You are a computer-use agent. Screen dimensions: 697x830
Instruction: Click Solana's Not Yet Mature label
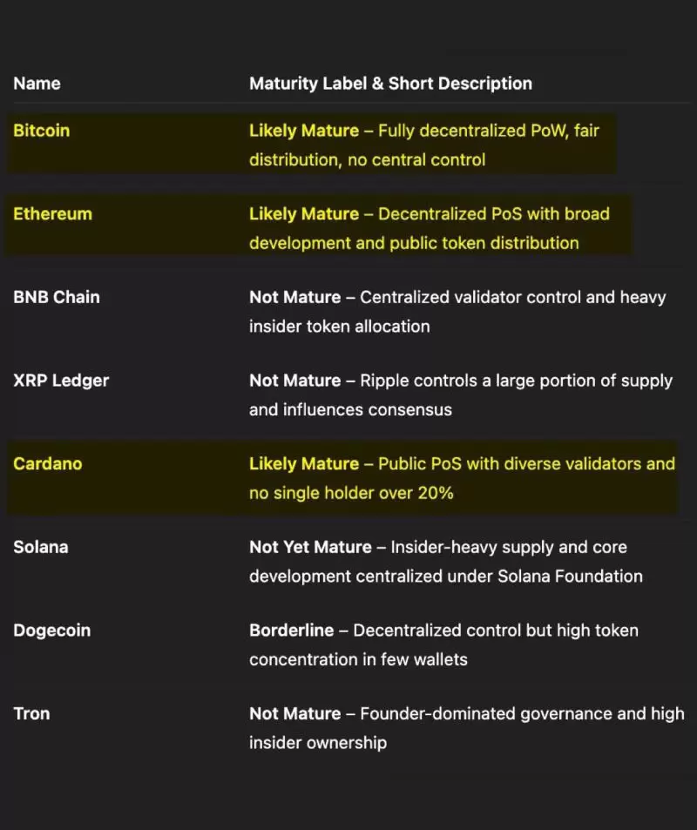click(x=310, y=547)
